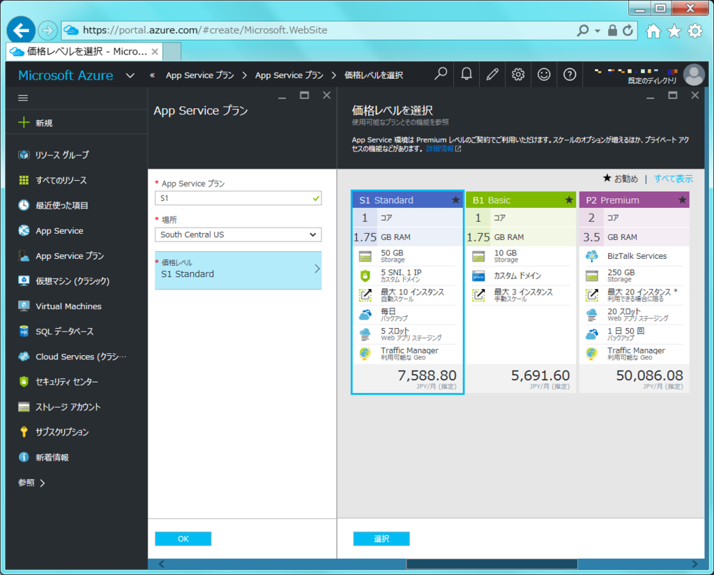Open the Azure portal search magnifier
This screenshot has height=575, width=714.
point(441,74)
